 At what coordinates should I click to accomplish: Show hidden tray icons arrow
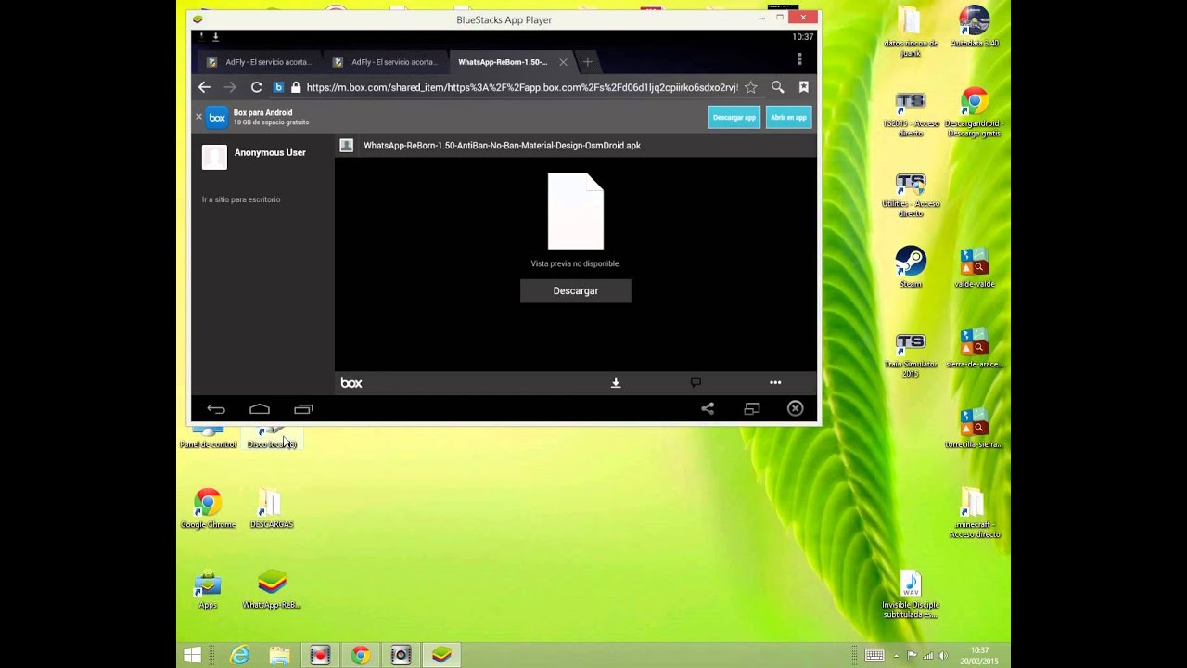point(896,655)
